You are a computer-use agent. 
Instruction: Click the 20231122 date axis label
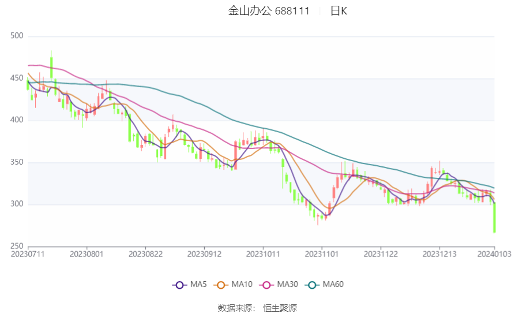pyautogui.click(x=381, y=254)
